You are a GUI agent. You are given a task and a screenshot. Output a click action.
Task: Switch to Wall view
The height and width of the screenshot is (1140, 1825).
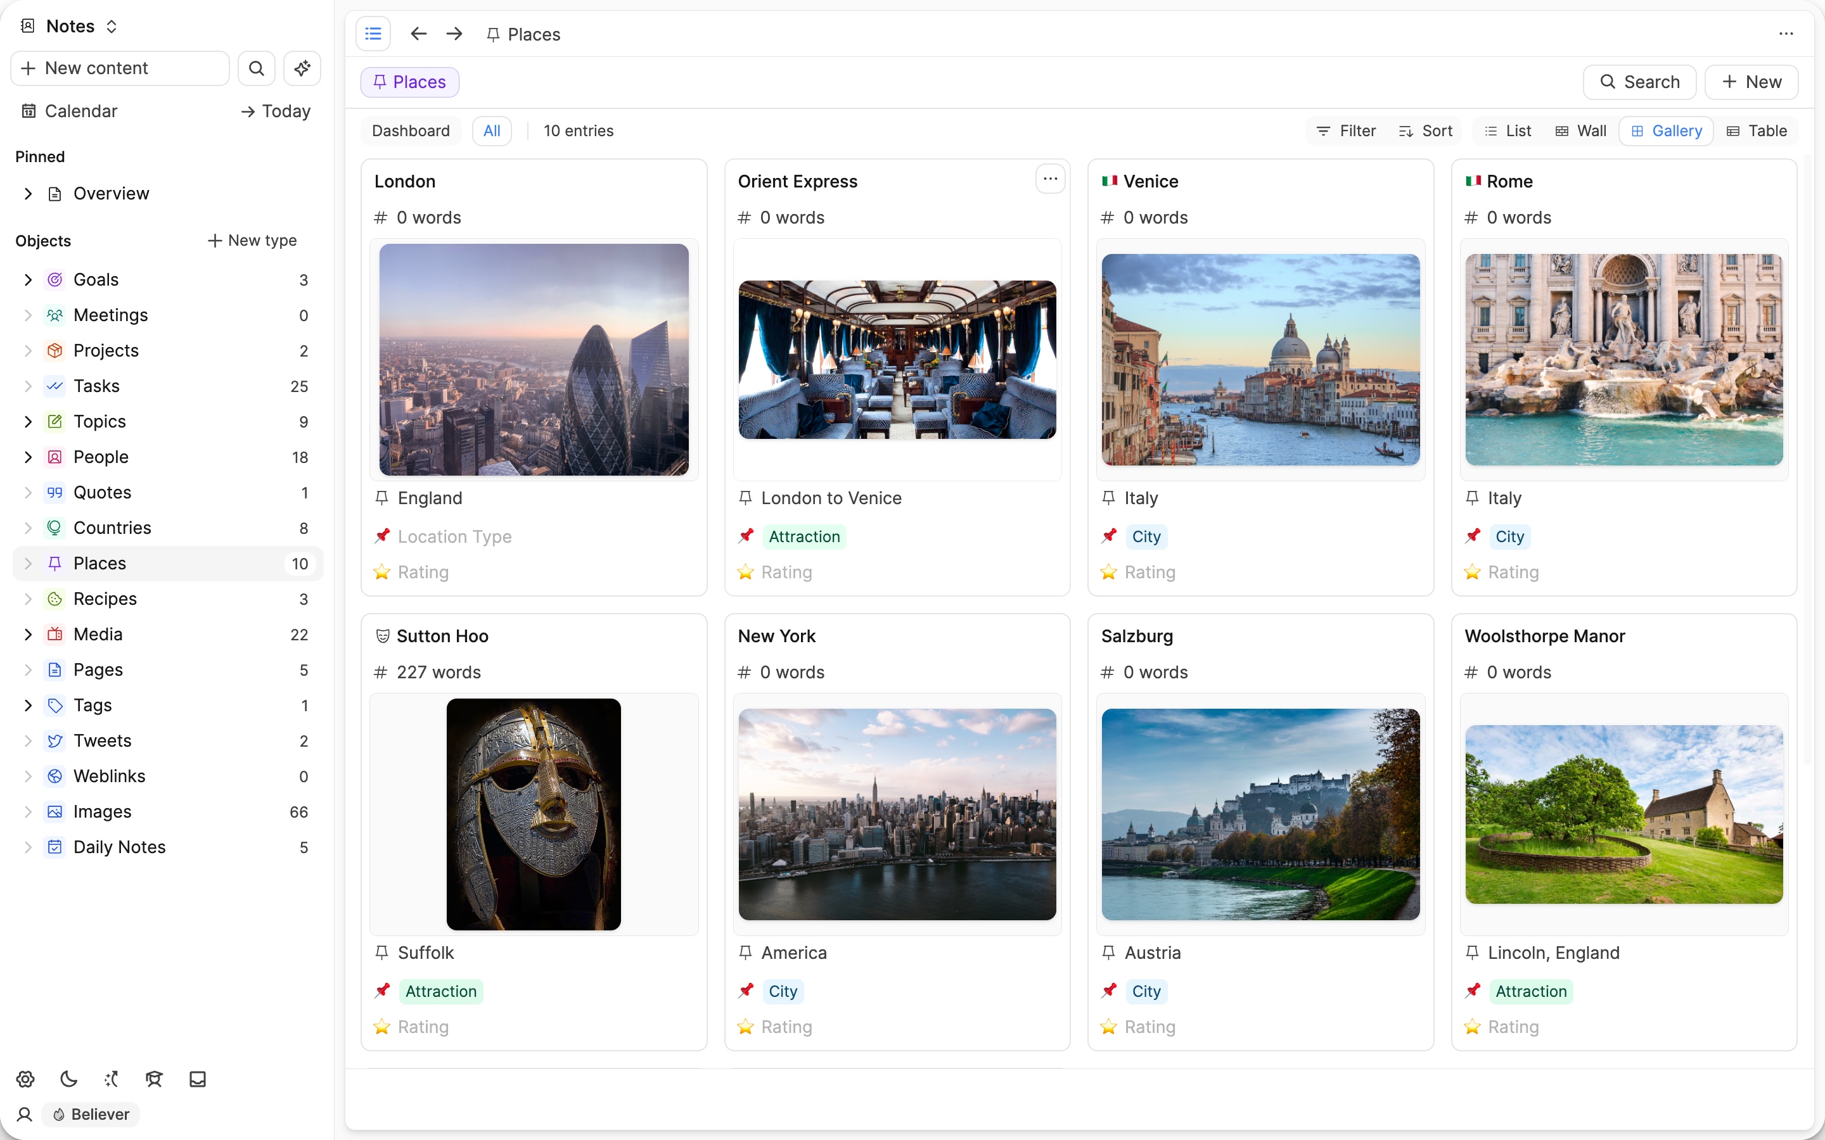point(1580,131)
